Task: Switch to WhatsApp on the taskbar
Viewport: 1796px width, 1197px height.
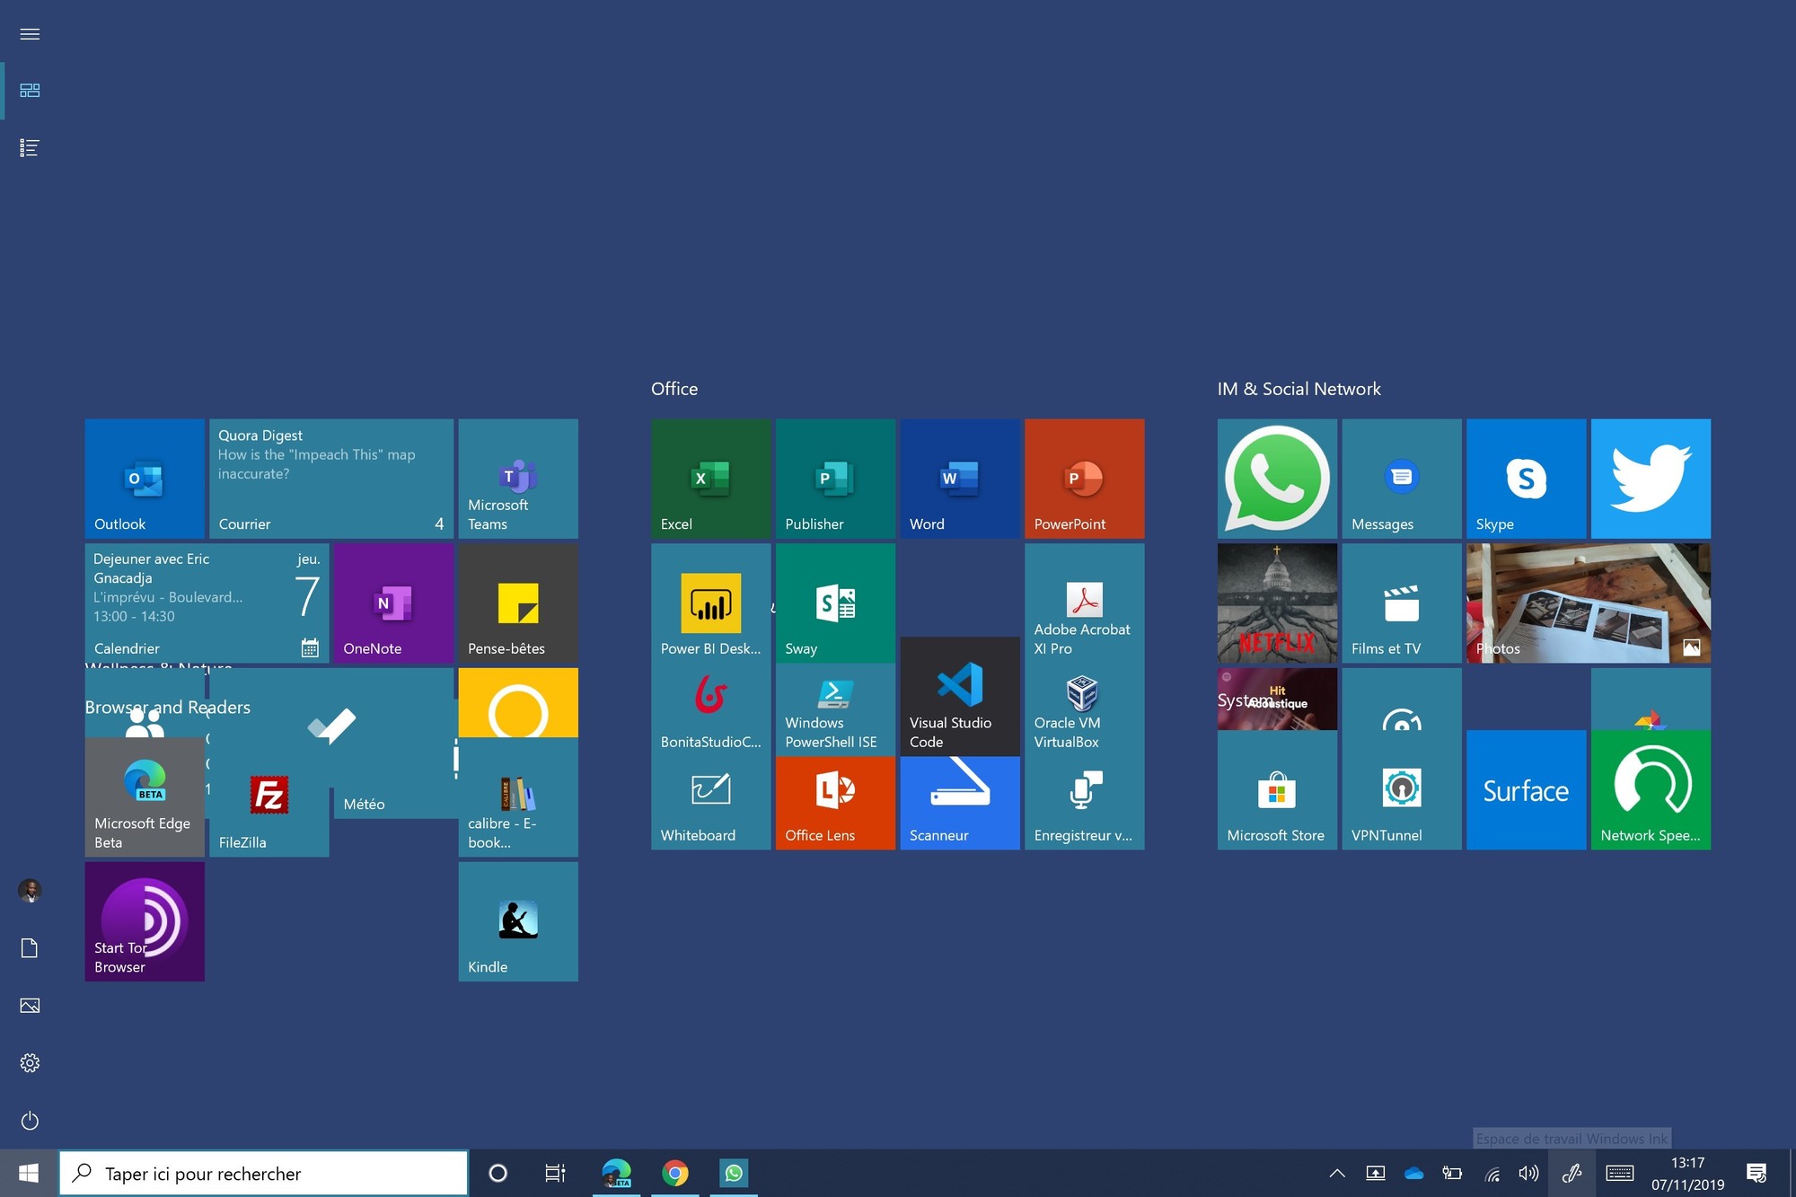Action: (734, 1173)
